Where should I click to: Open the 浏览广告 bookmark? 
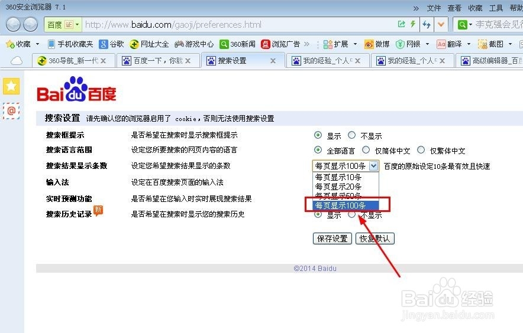point(280,44)
